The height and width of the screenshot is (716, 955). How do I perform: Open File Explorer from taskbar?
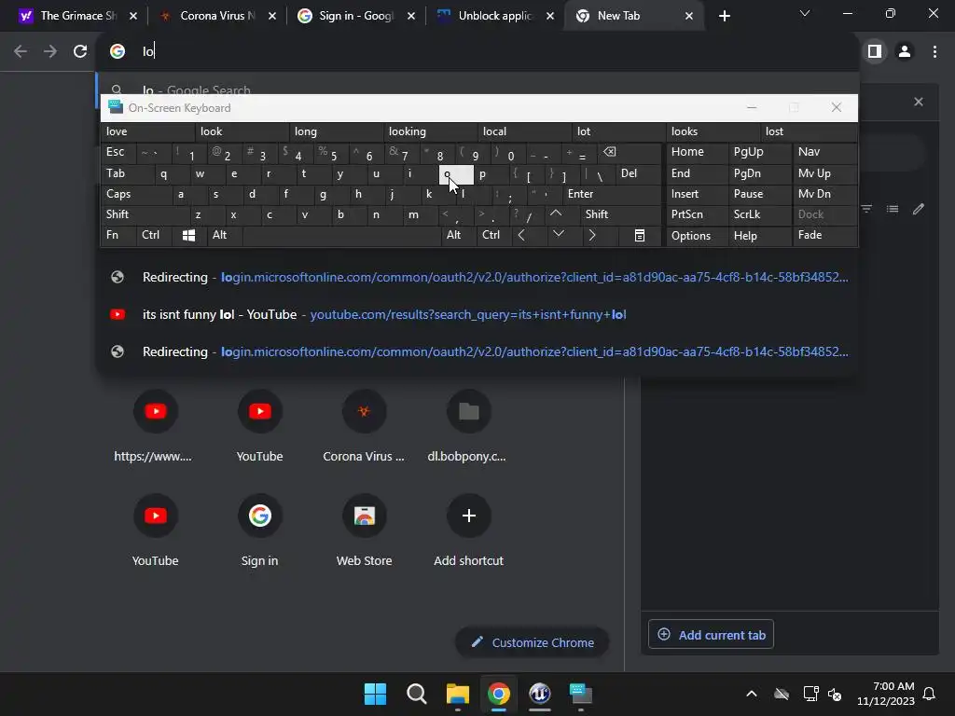coord(457,694)
